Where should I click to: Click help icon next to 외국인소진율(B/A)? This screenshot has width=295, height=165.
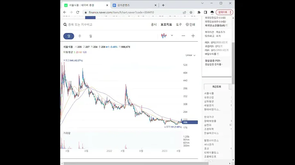[227, 25]
